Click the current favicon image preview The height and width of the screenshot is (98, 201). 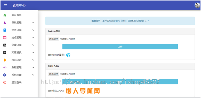coord(68,55)
